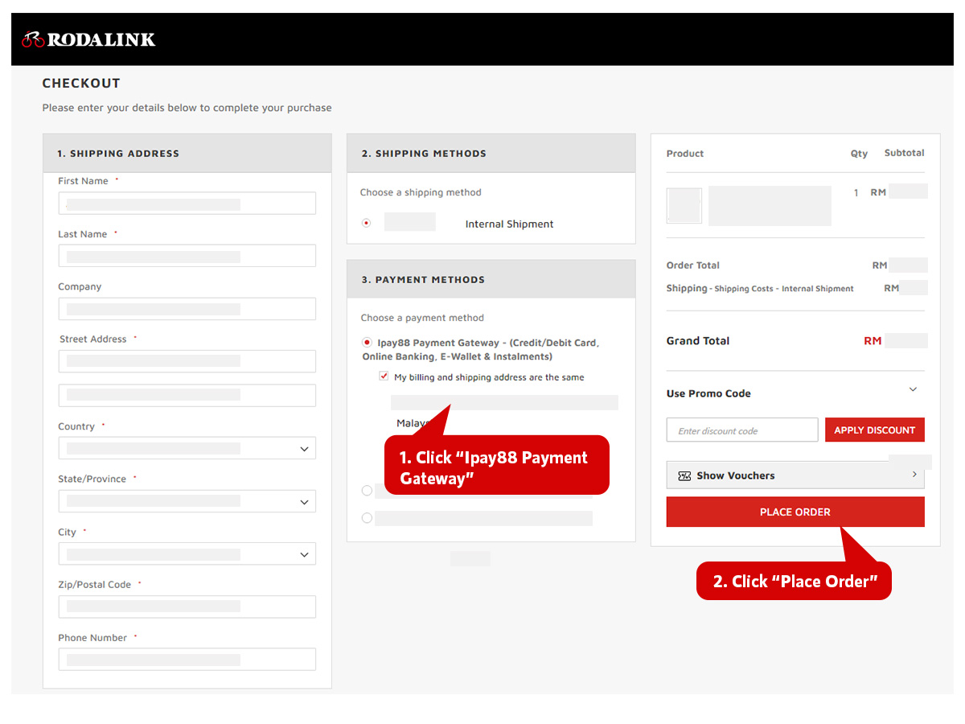Click the Phone Number input field
The width and height of the screenshot is (965, 724).
187,659
